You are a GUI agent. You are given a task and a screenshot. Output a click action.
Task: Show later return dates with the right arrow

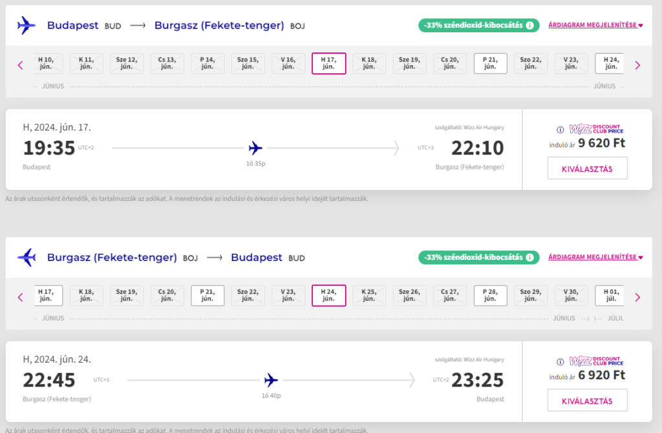click(x=637, y=297)
